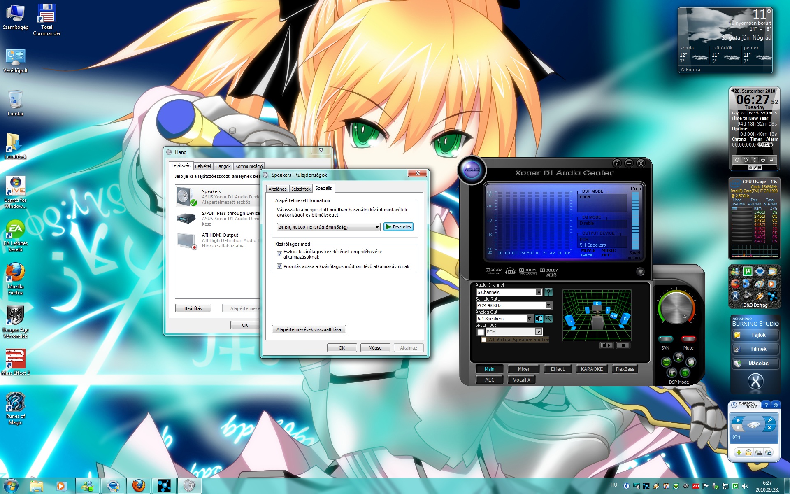Click the master volume knob
The width and height of the screenshot is (790, 494).
(x=676, y=308)
